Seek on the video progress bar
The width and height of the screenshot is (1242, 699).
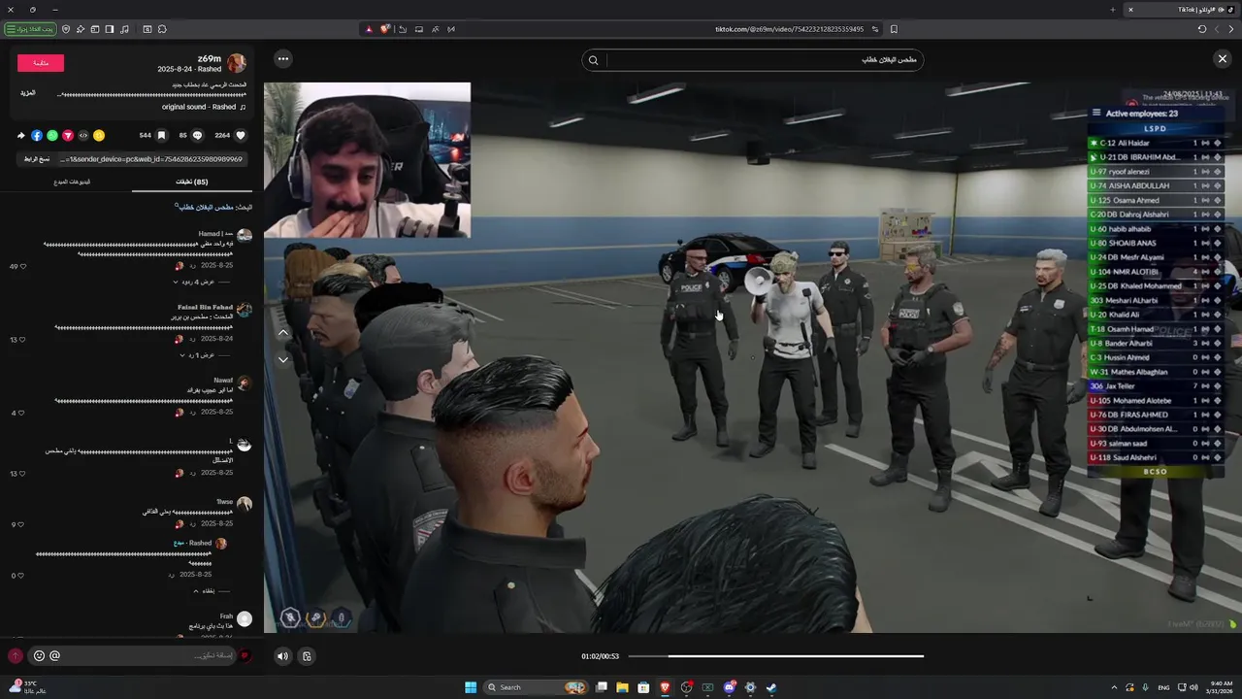tap(776, 656)
